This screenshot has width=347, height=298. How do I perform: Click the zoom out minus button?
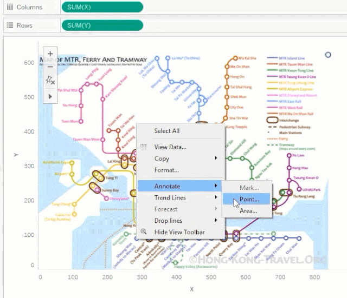click(50, 67)
